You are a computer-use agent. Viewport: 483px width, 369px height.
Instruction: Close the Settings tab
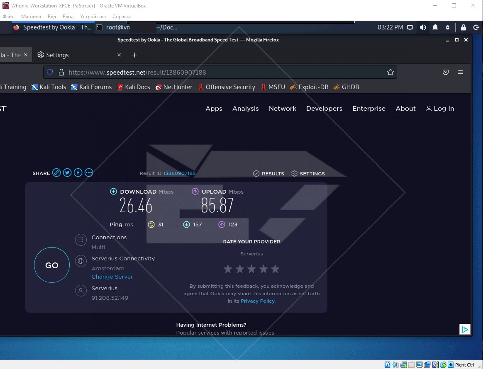(x=119, y=55)
